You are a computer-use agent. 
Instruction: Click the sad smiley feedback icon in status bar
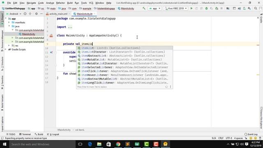coord(256,138)
